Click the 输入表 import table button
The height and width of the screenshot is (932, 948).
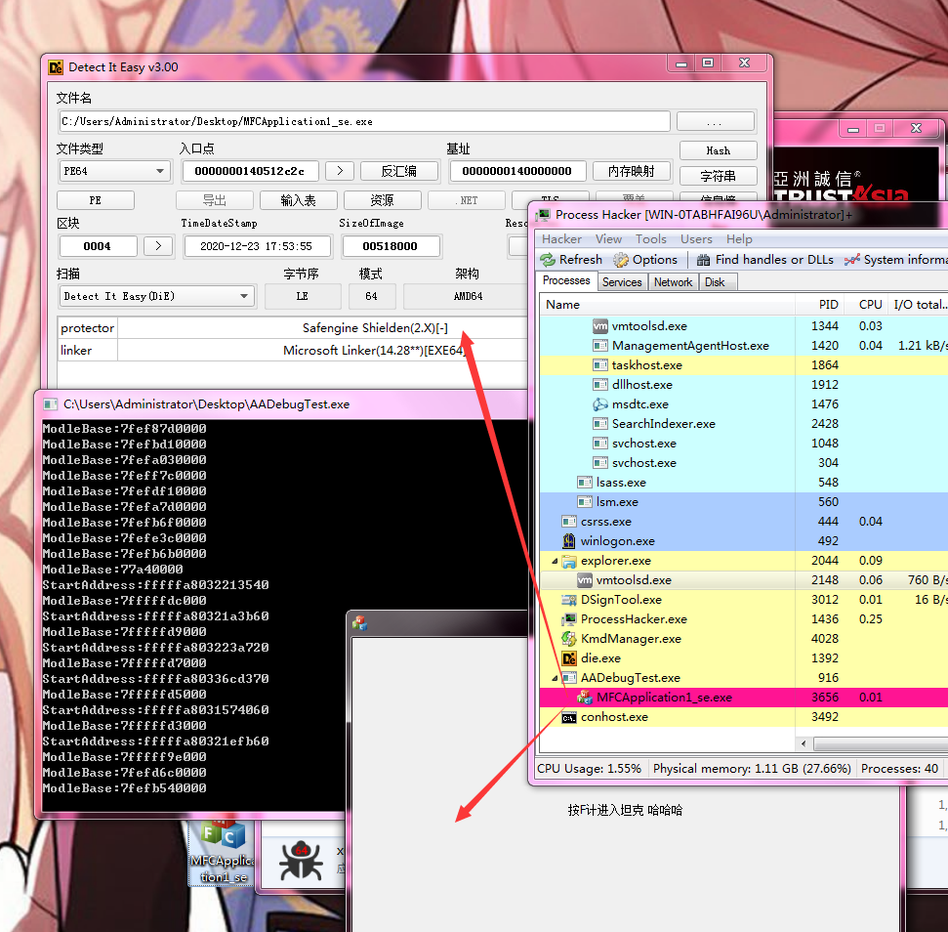(x=299, y=200)
